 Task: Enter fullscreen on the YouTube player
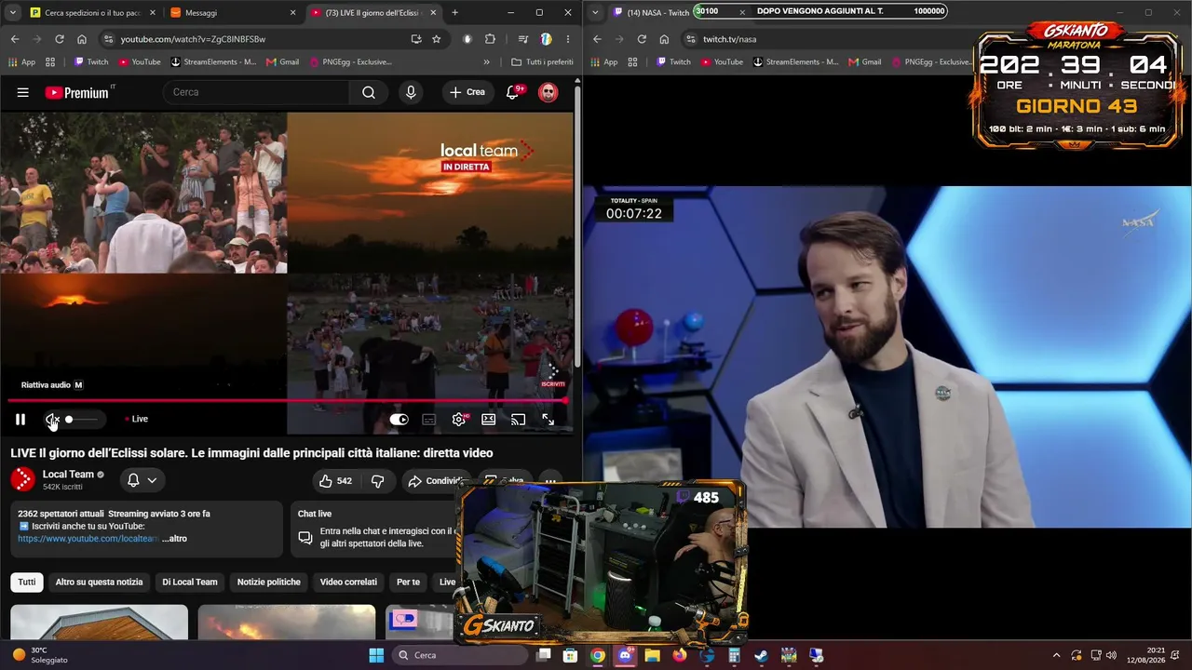tap(548, 420)
